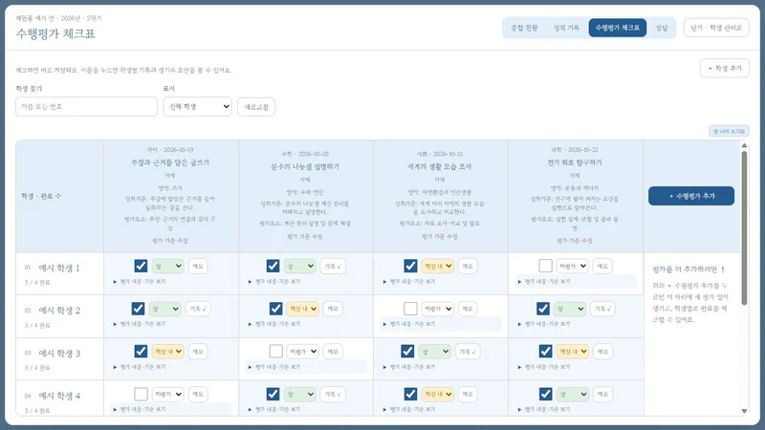This screenshot has width=765, height=430.
Task: Click 평가 기준 수정 in the 수학 column
Action: pos(305,236)
